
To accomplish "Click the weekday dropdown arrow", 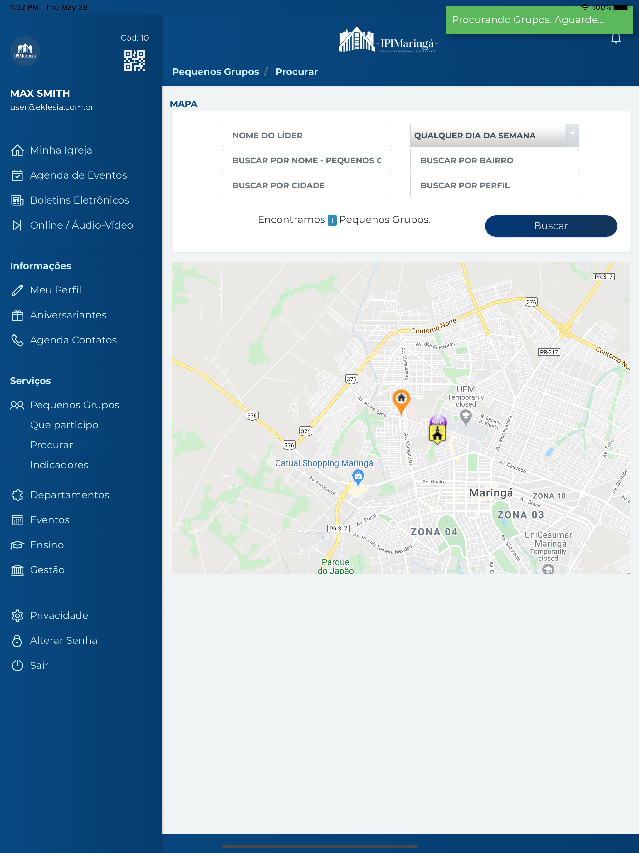I will [572, 135].
